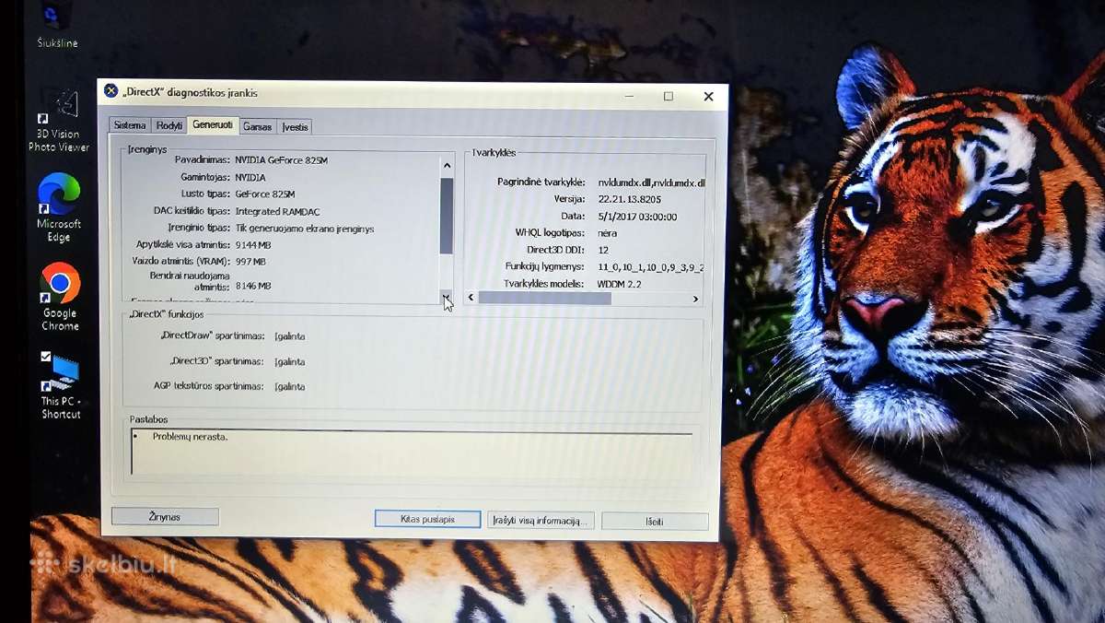
Task: Click the WDDM 2.2 driver model value
Action: [x=619, y=284]
